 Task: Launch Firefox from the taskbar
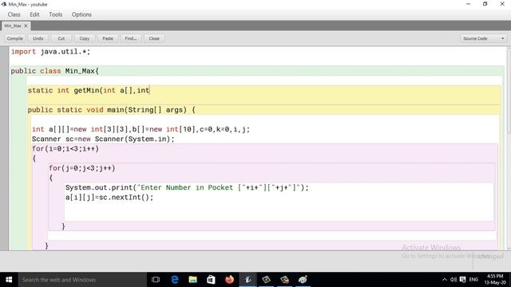tap(229, 280)
